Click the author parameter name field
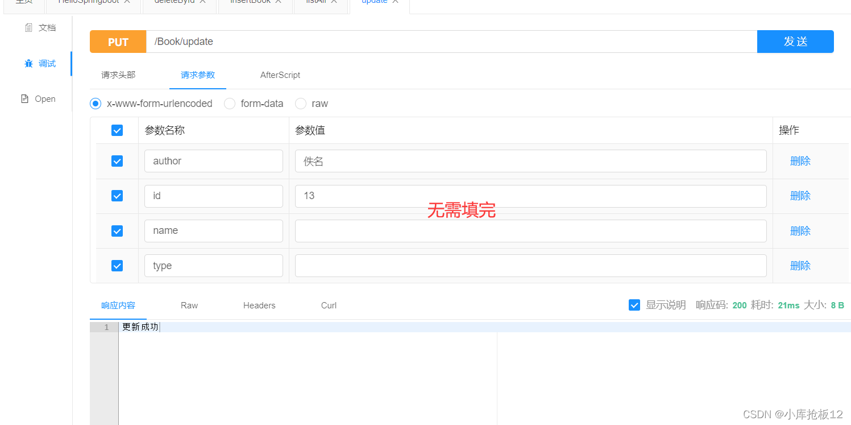This screenshot has width=851, height=425. (214, 161)
